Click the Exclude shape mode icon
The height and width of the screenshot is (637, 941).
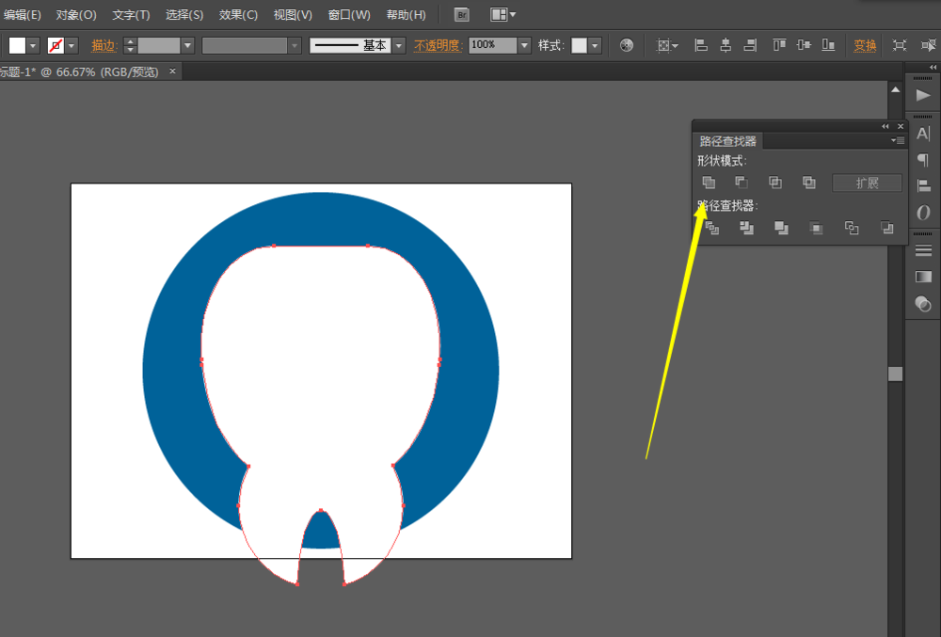(809, 183)
